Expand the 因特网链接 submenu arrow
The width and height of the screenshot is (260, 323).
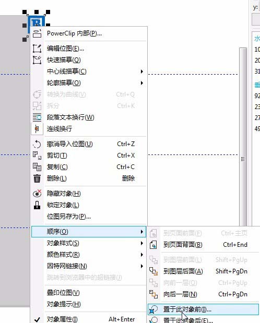coord(141,266)
